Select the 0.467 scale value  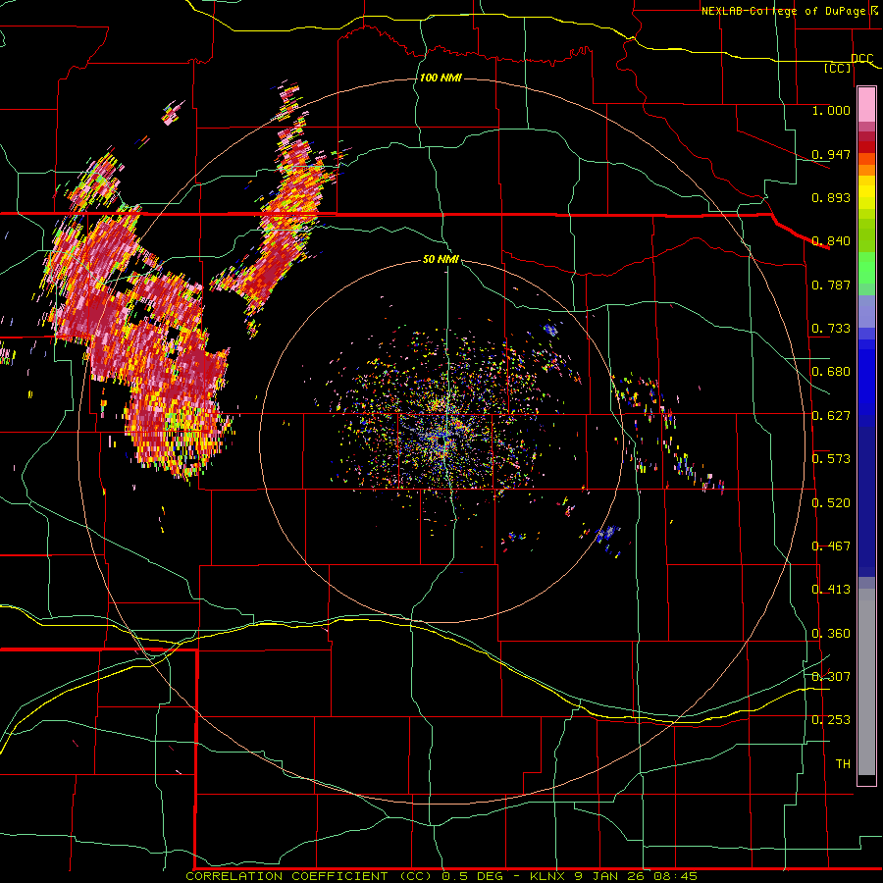coord(831,546)
